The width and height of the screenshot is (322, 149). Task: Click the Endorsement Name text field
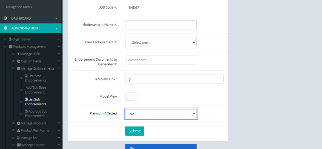pyautogui.click(x=161, y=25)
